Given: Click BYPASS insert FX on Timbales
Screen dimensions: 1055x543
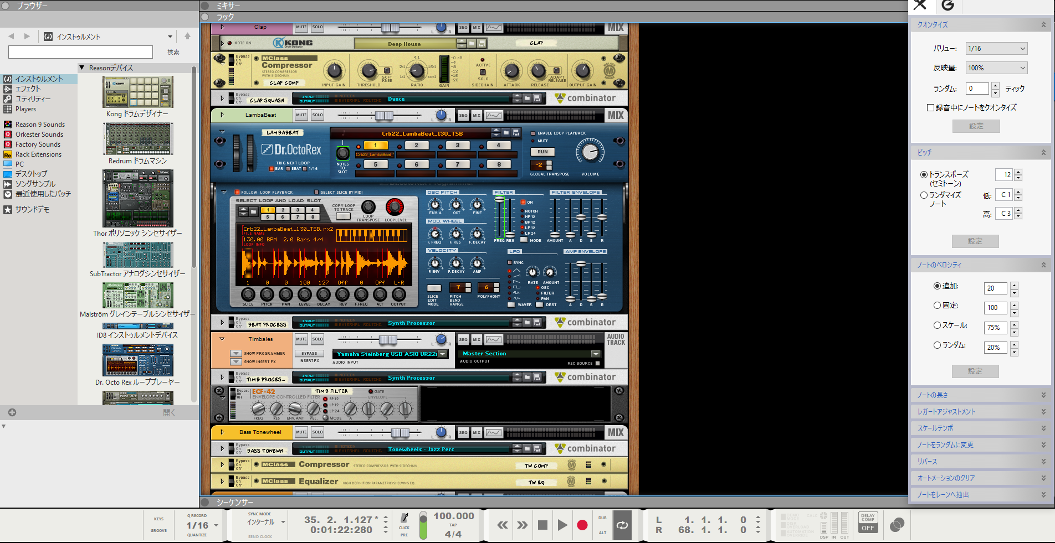Looking at the screenshot, I should 309,353.
